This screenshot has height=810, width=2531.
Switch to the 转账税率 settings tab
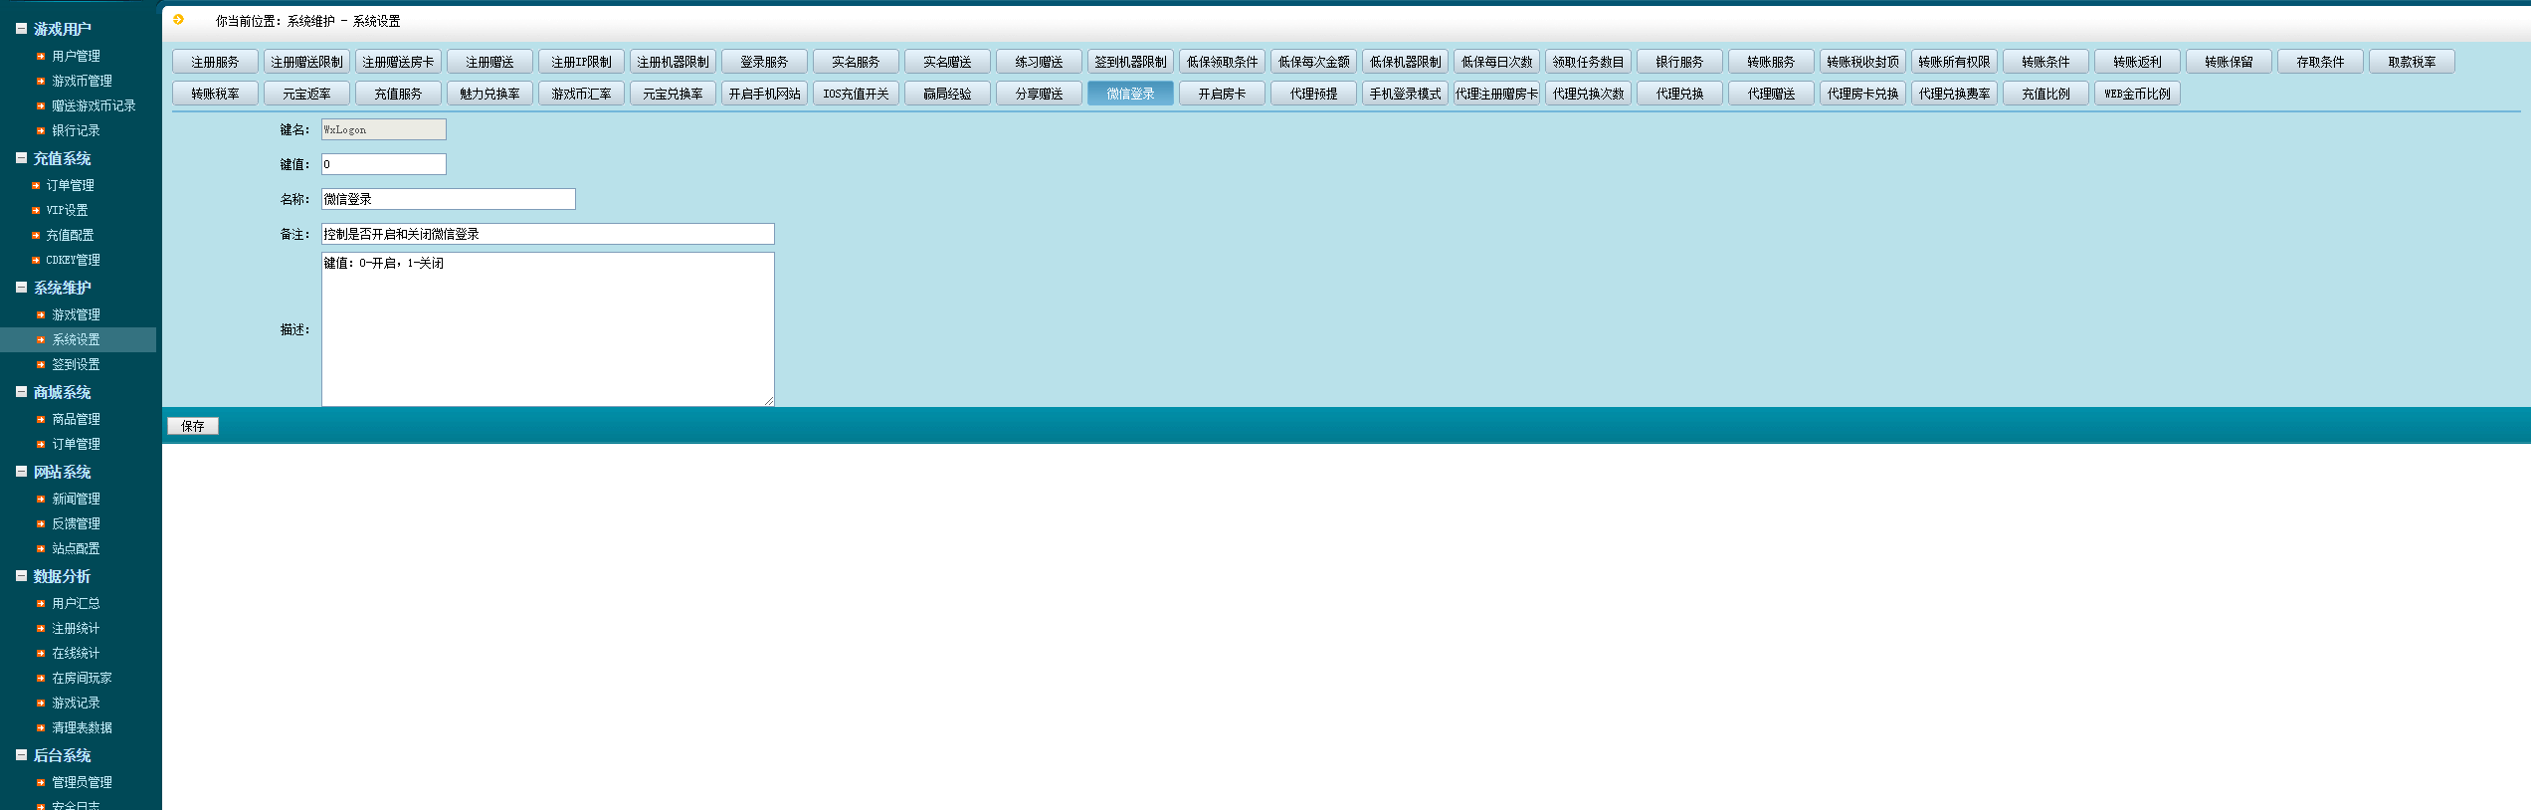click(x=215, y=94)
